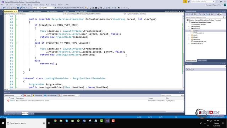Click the Task View taskbar icon

pos(49,123)
